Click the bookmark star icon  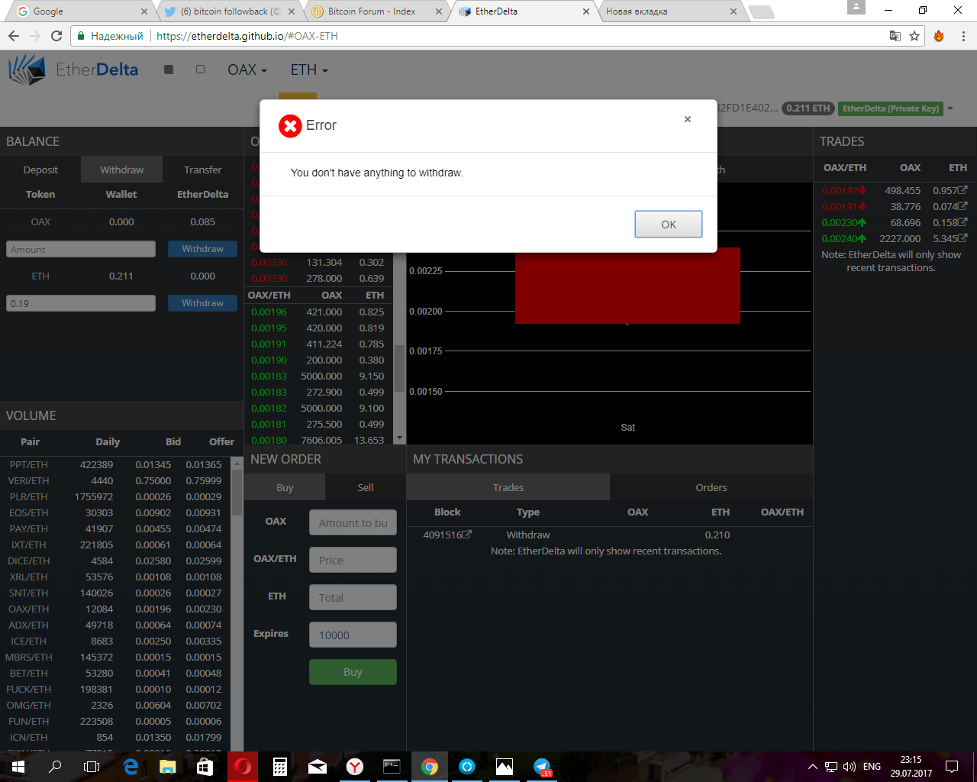pyautogui.click(x=914, y=36)
